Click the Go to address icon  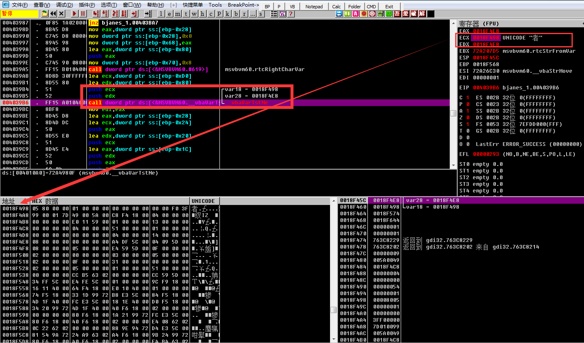148,13
